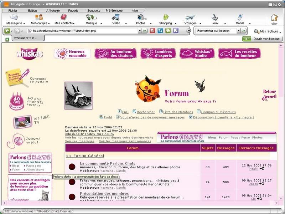Click the horizontal scrollbar right arrow
Screen dimensions: 285x214
point(276,203)
